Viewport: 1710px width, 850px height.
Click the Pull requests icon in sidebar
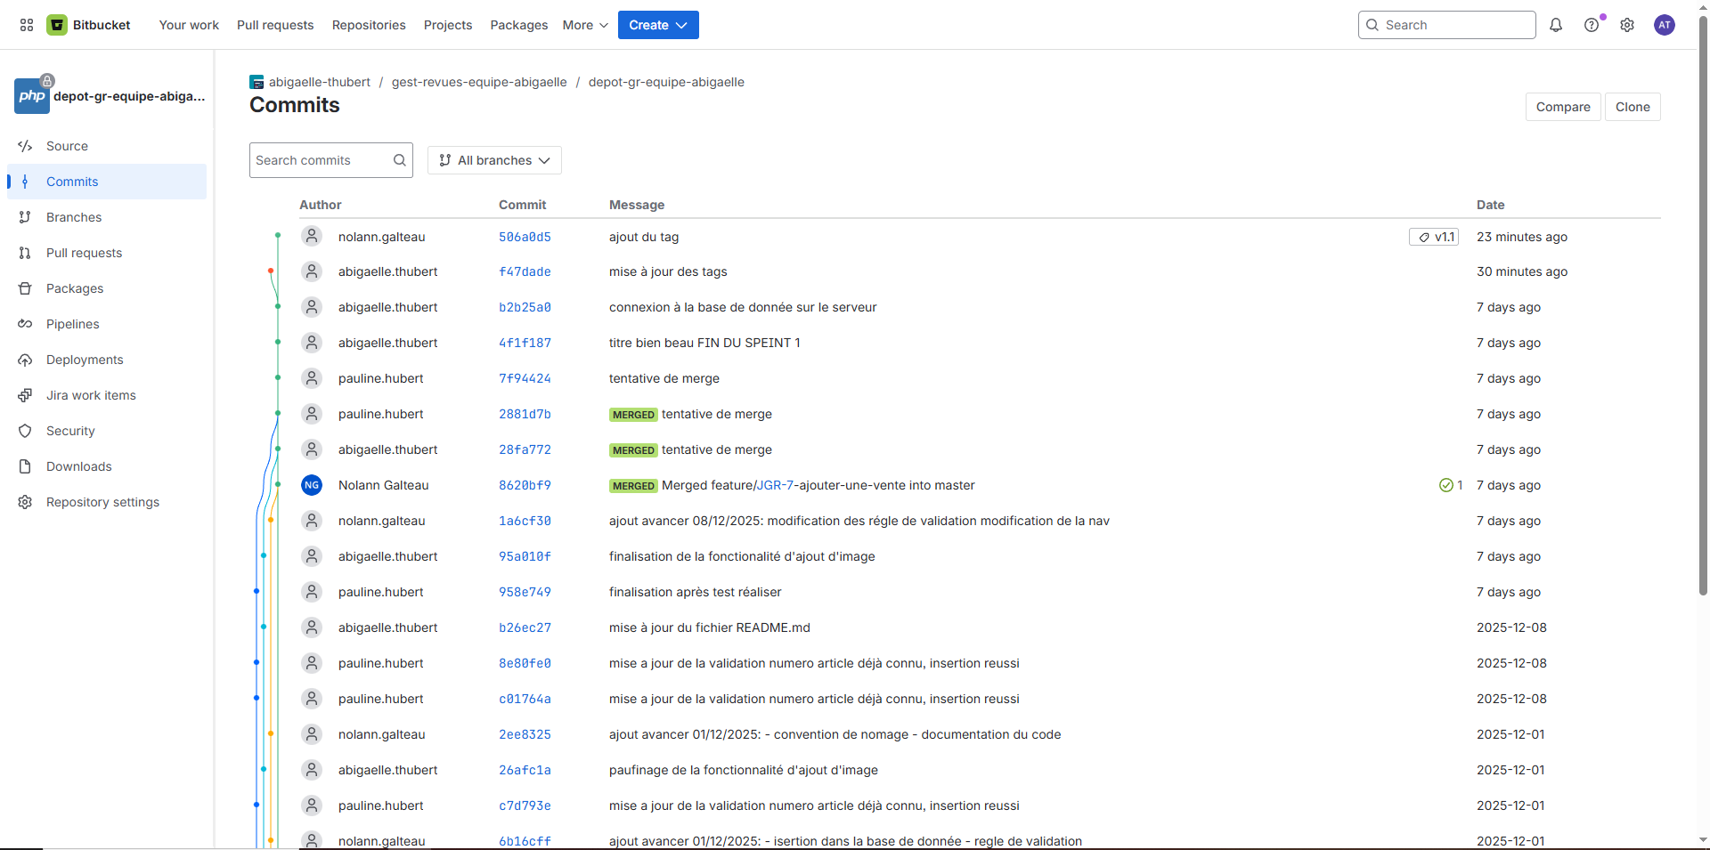click(25, 253)
